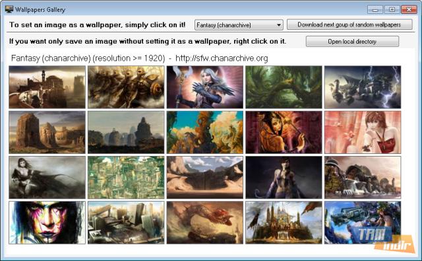Select the domed castle city thumbnail in first row
The image size is (422, 261).
47,87
